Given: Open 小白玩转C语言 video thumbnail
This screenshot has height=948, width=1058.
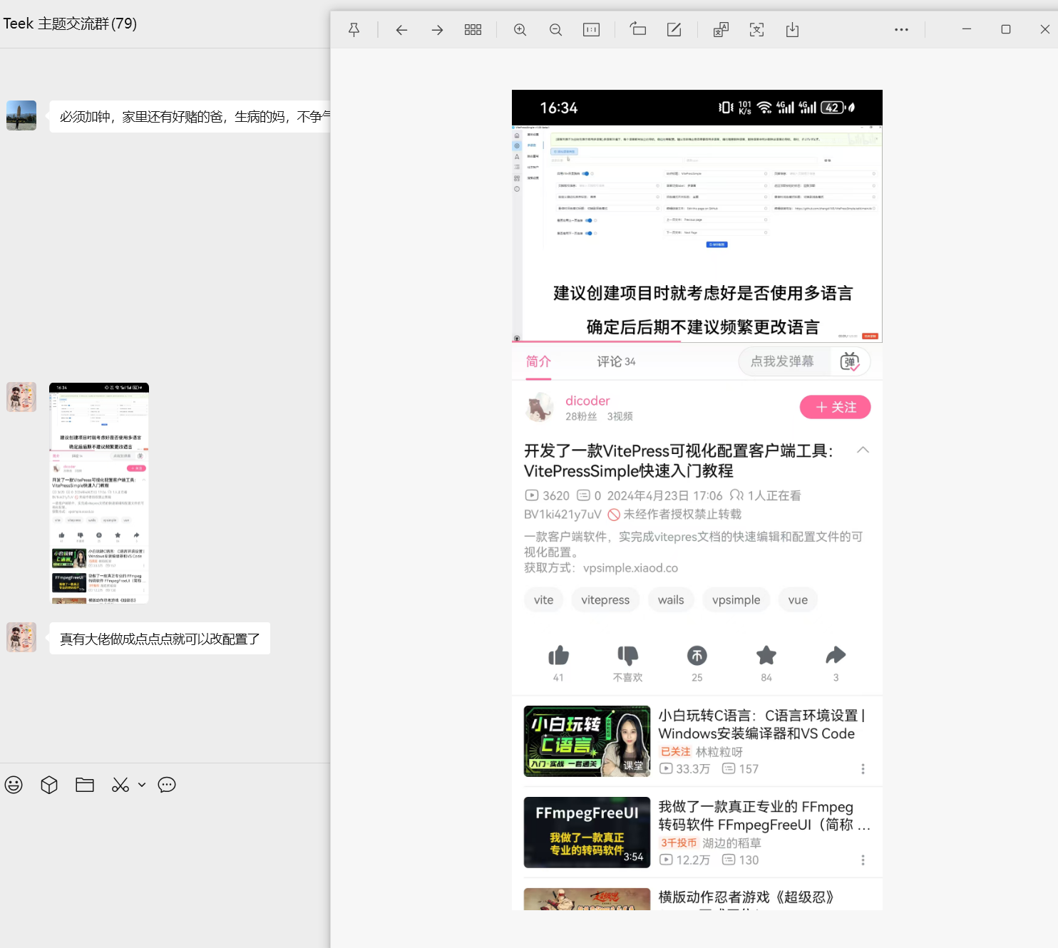Looking at the screenshot, I should click(x=587, y=741).
